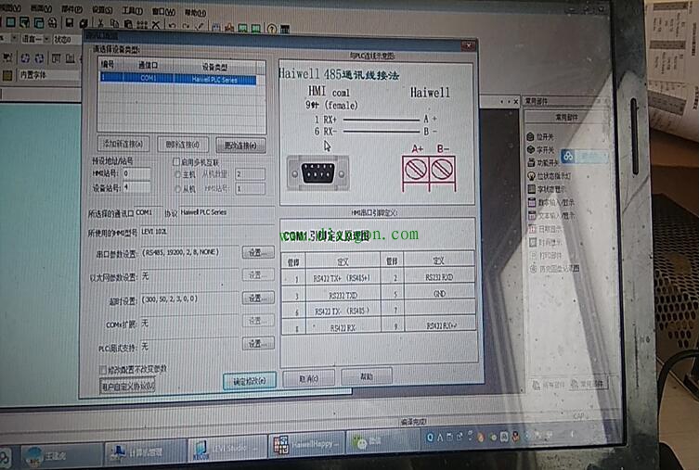Select the 从机 radio button

178,189
